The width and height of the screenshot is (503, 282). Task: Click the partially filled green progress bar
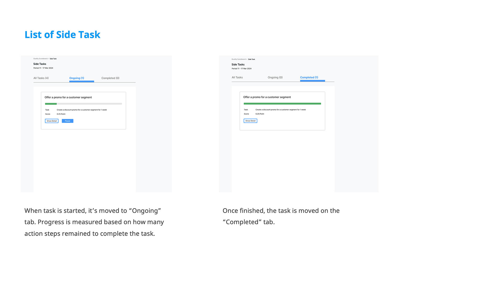click(x=83, y=104)
